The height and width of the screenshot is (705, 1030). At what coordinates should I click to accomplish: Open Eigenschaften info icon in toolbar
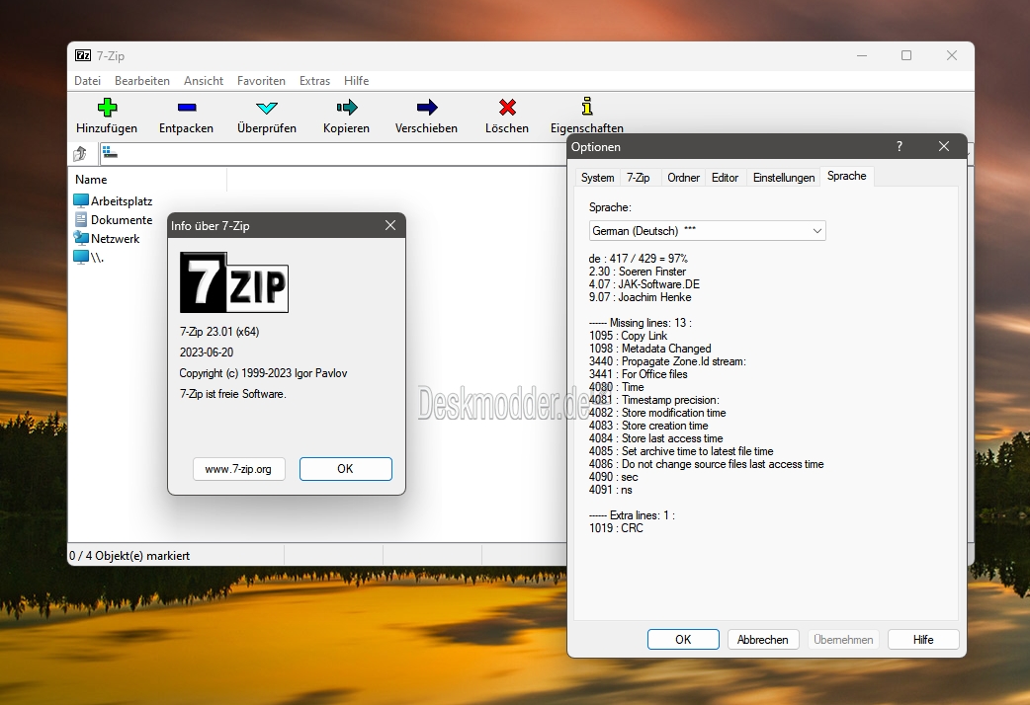(x=587, y=107)
